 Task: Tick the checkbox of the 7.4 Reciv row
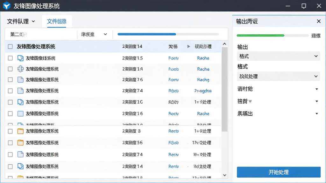pos(10,155)
